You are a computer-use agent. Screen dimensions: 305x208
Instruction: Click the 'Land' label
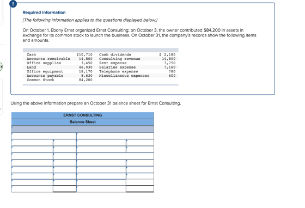point(32,68)
